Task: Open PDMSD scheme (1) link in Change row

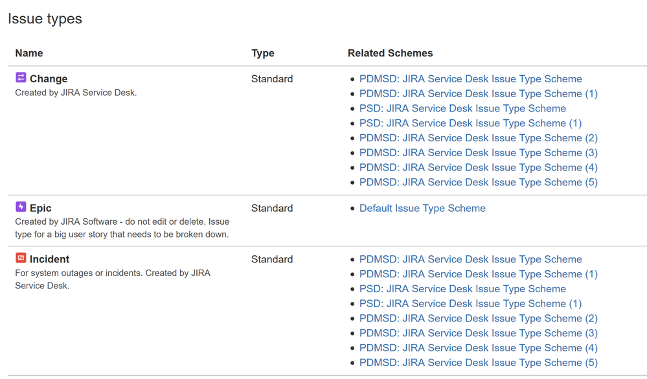Action: coord(478,94)
